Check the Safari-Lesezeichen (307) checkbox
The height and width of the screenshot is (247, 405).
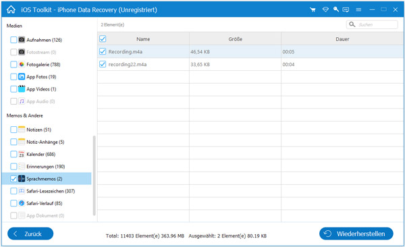click(13, 191)
